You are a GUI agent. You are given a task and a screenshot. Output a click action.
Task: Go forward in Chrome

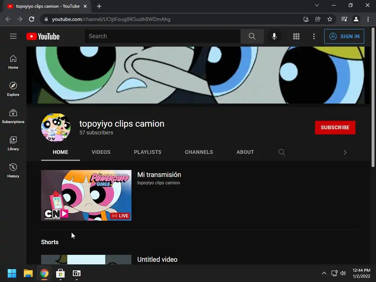click(x=20, y=19)
